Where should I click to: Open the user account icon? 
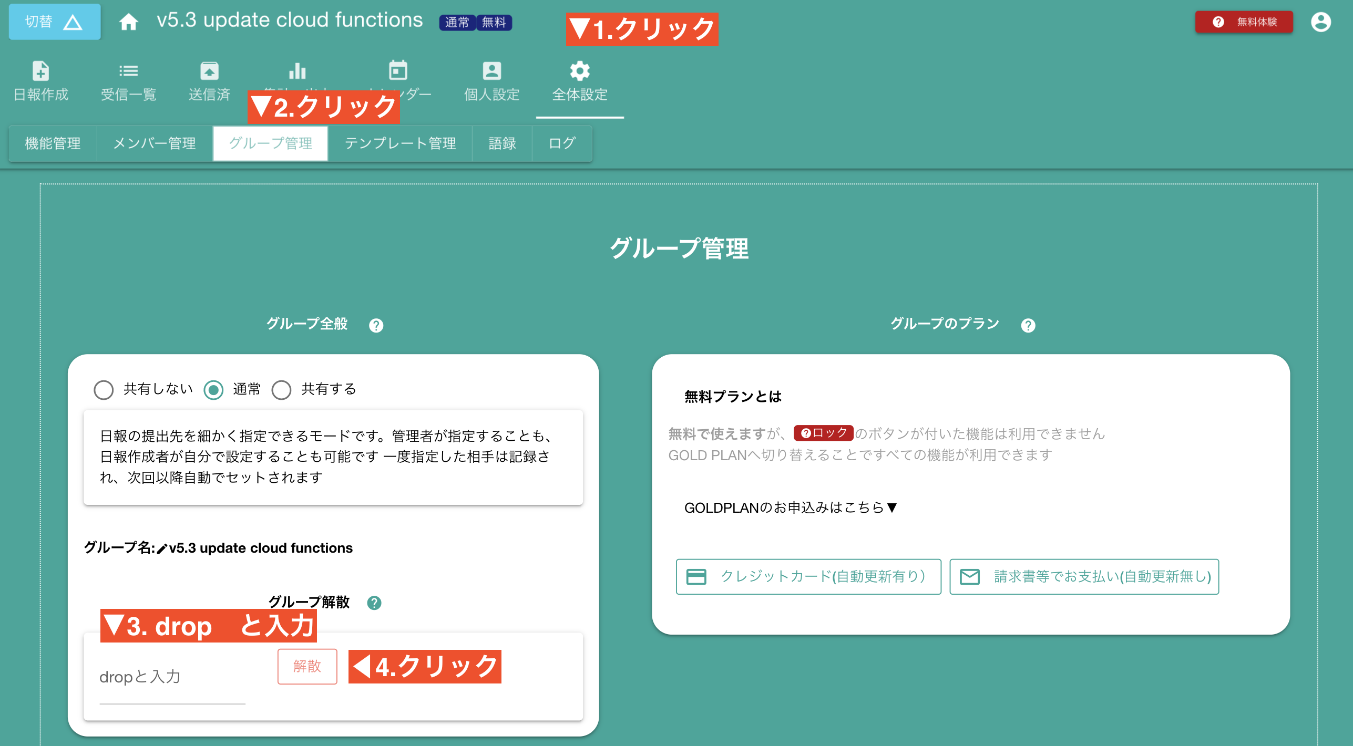pos(1320,22)
